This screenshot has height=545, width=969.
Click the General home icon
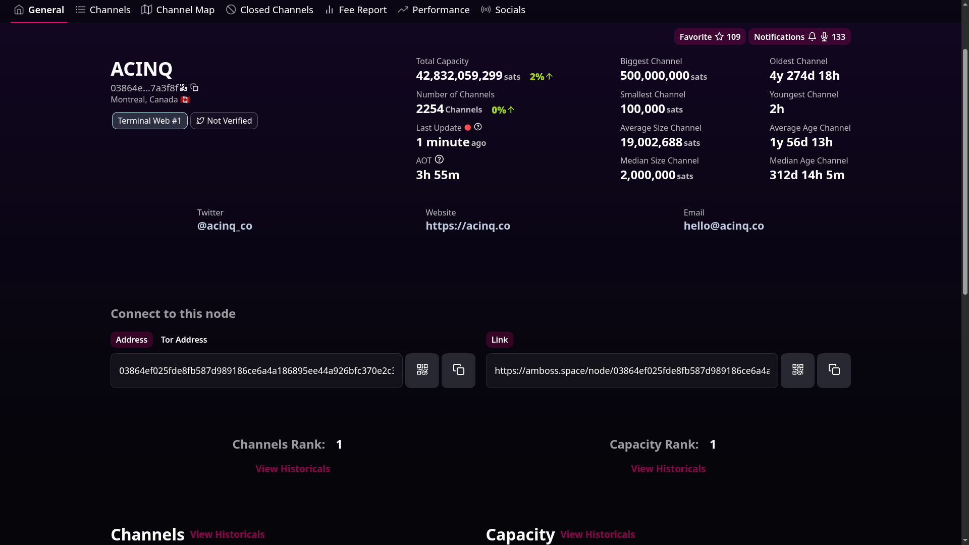(19, 10)
